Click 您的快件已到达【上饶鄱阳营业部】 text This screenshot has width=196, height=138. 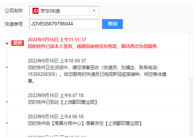pyautogui.click(x=63, y=102)
